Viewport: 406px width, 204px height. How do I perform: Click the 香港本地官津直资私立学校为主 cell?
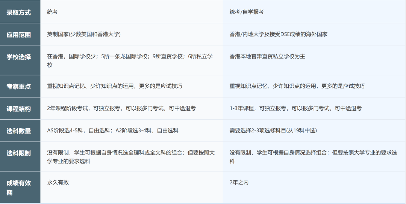[x=314, y=60]
